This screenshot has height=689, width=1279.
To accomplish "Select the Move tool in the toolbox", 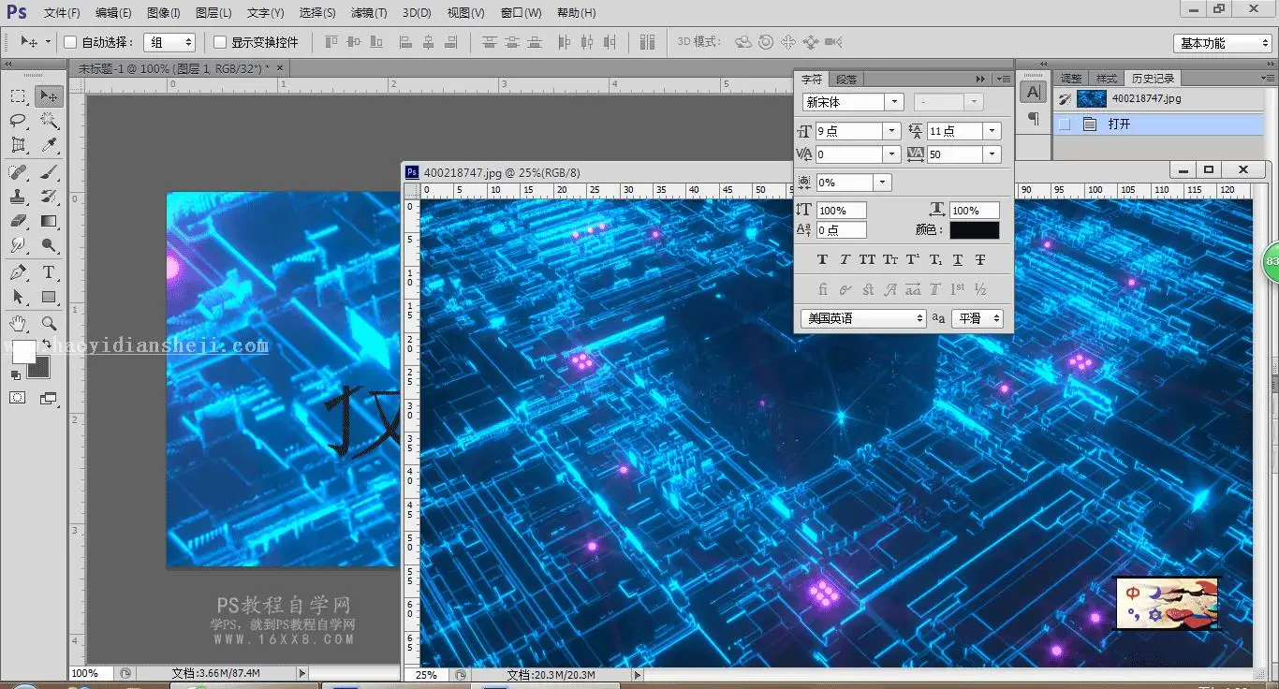I will pyautogui.click(x=49, y=95).
